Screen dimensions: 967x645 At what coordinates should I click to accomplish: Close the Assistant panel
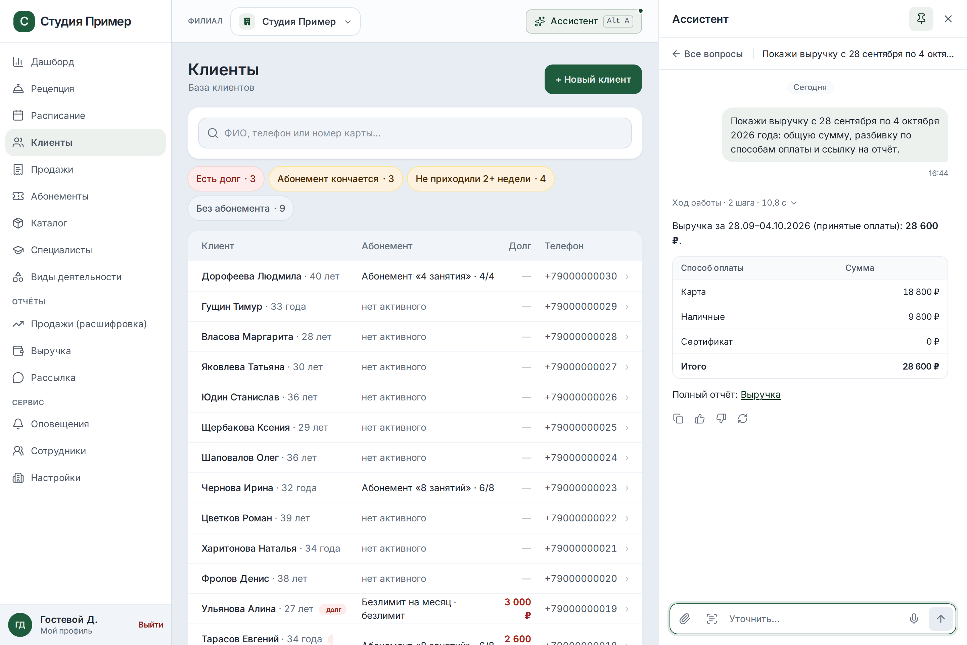pyautogui.click(x=948, y=19)
